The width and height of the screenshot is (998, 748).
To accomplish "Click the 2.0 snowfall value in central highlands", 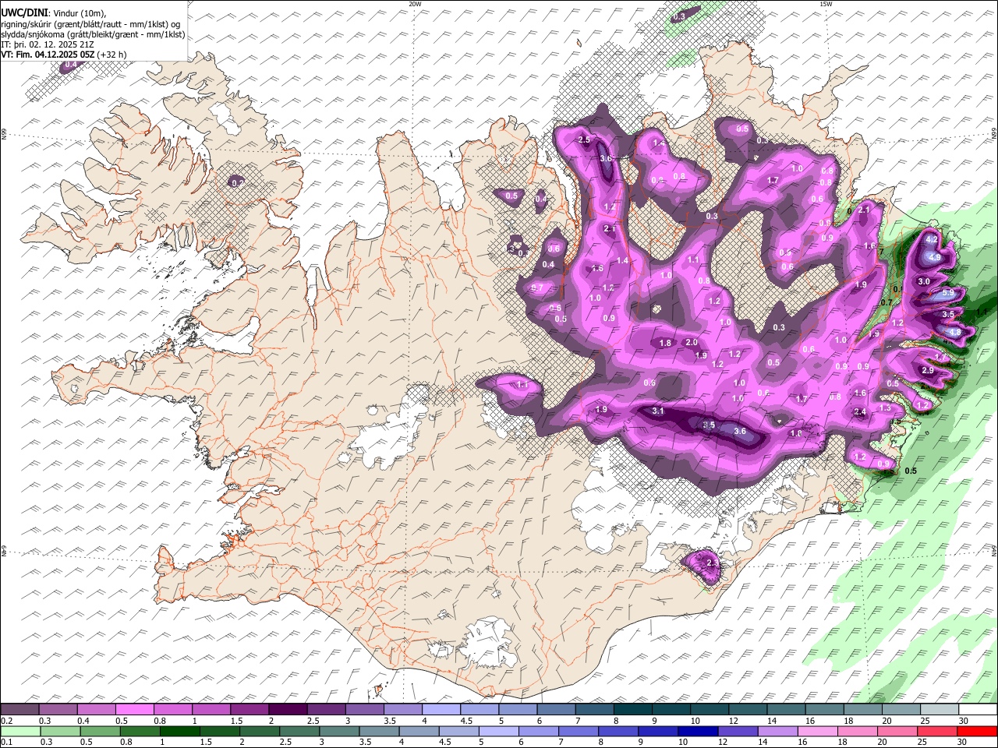I will (x=691, y=343).
